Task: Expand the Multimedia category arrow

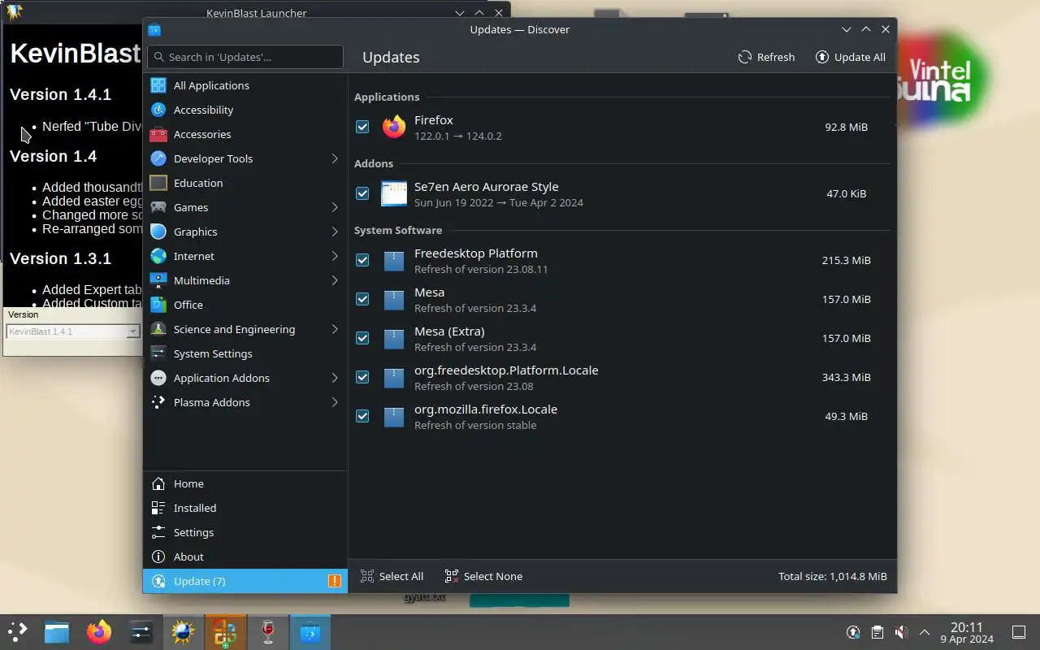Action: tap(334, 280)
